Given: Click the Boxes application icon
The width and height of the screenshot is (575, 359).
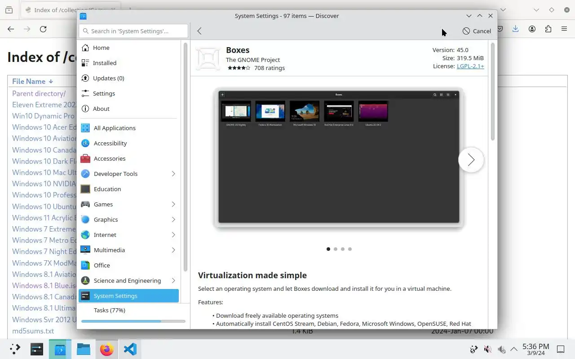Looking at the screenshot, I should click(208, 59).
